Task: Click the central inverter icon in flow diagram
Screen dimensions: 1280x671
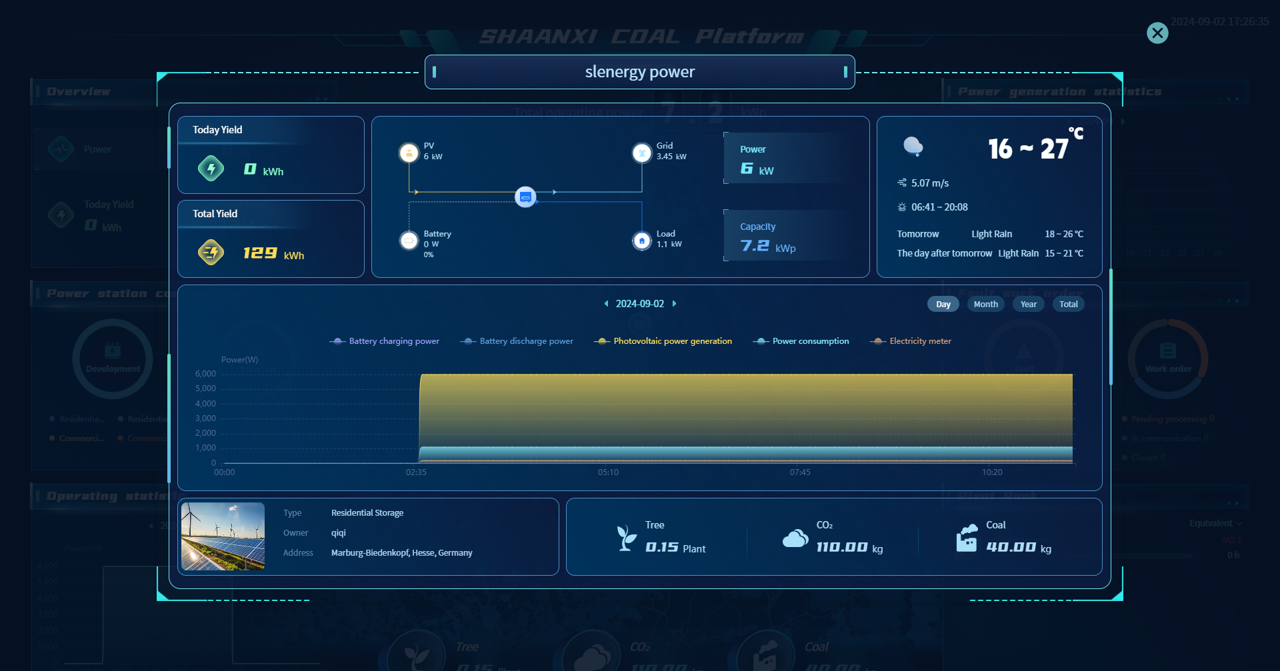Action: (525, 197)
